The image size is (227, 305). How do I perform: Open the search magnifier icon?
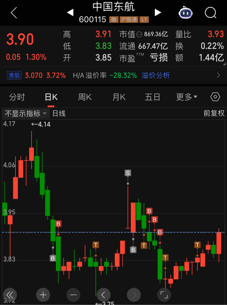(x=211, y=13)
